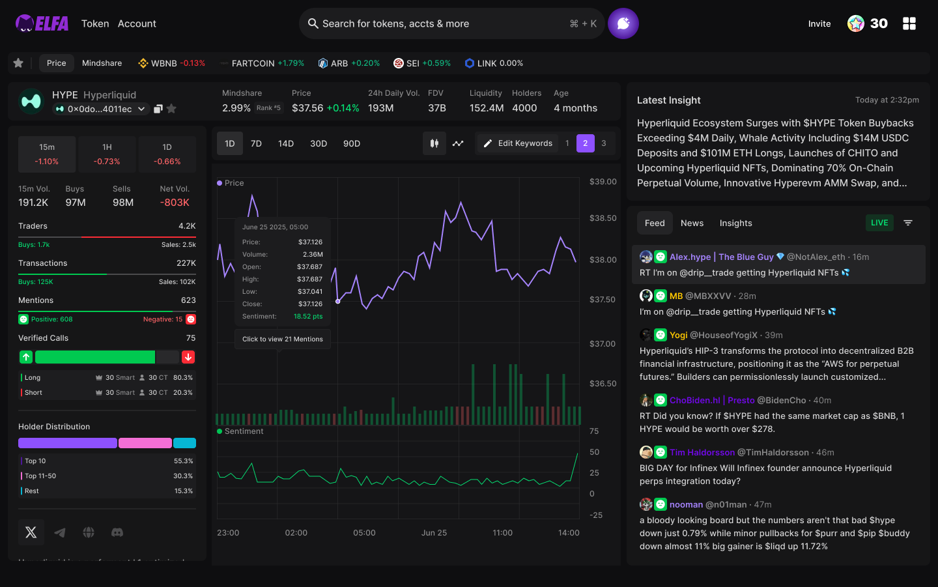Switch to the News tab
Image resolution: width=938 pixels, height=587 pixels.
(692, 223)
